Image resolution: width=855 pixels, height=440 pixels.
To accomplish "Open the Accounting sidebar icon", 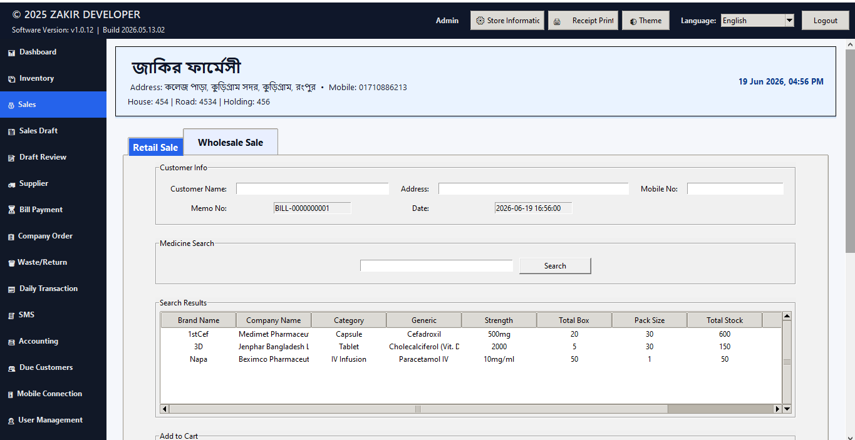I will [x=11, y=342].
